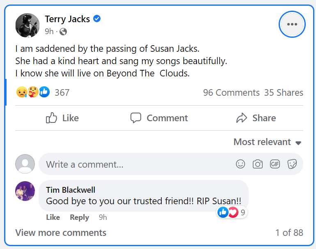
Task: Click the Comment button under the post
Action: click(159, 118)
